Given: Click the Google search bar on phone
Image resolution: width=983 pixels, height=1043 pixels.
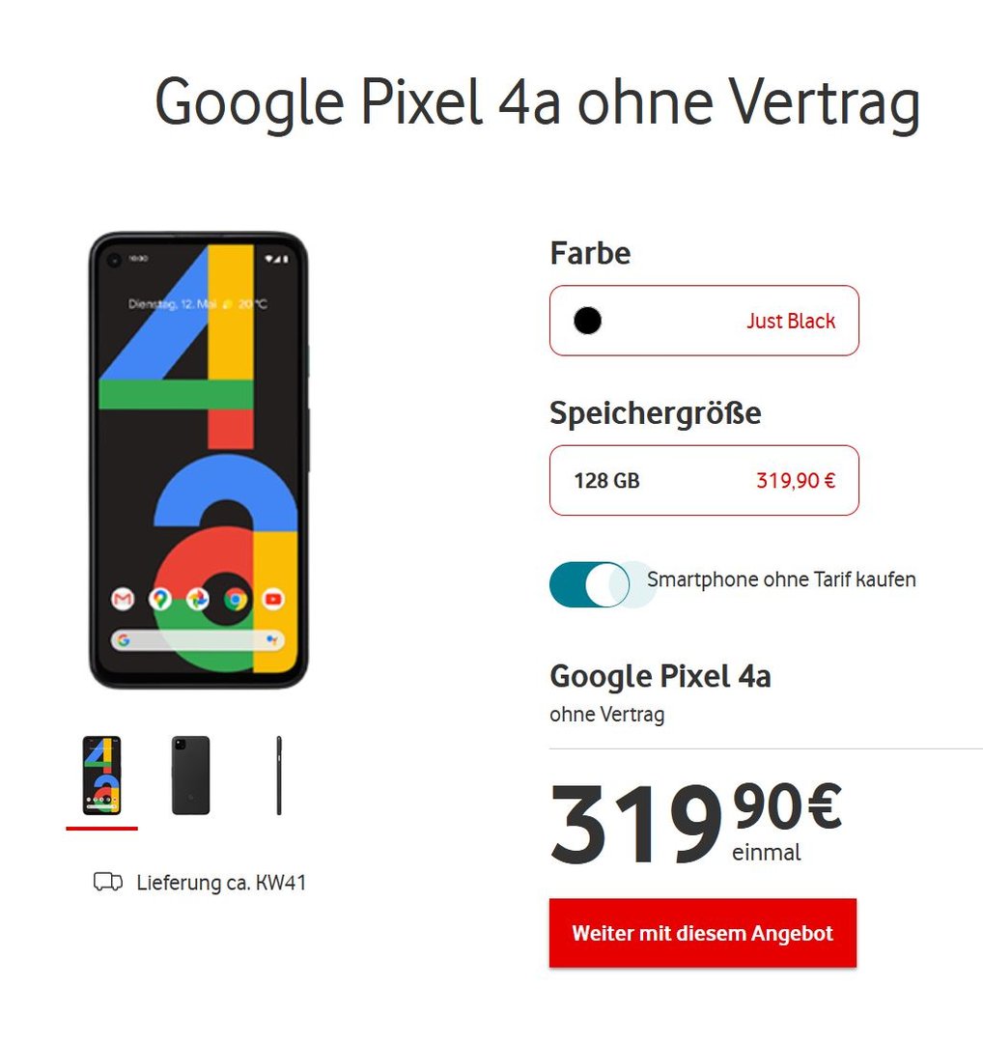Looking at the screenshot, I should pos(198,640).
